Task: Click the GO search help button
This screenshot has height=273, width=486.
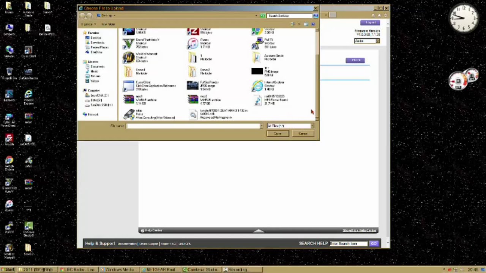Action: point(374,243)
